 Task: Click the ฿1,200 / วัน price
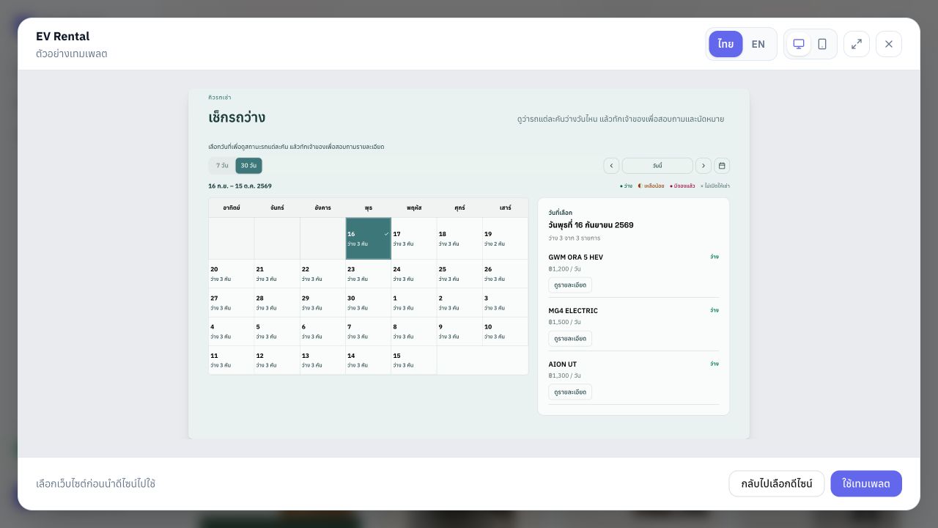(564, 269)
